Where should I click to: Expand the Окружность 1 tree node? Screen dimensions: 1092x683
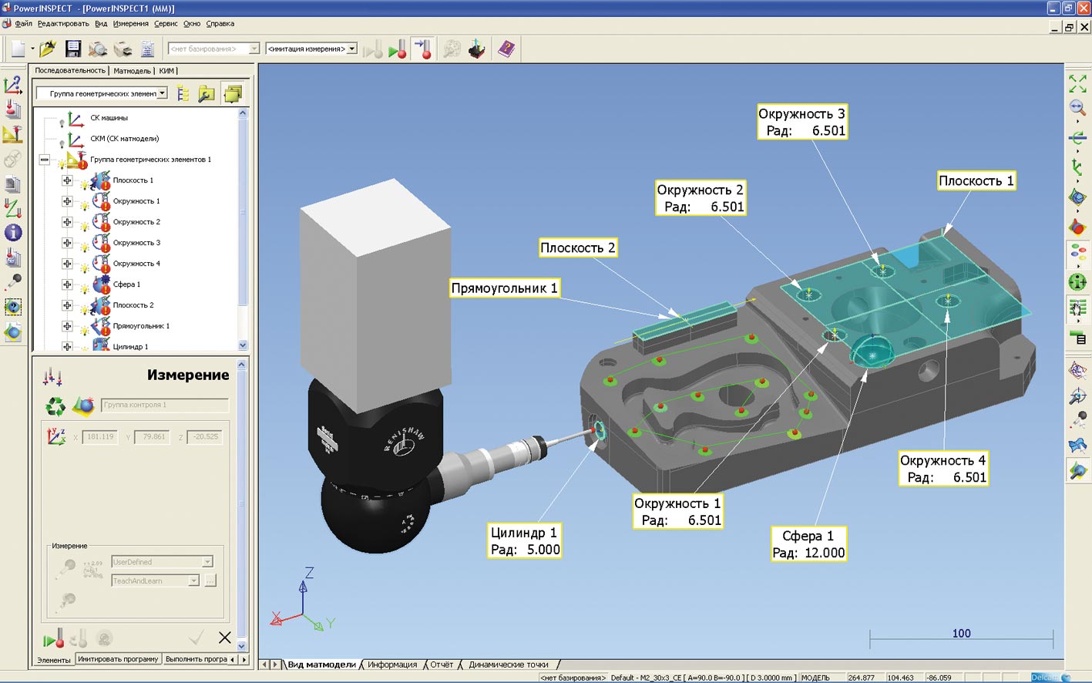tap(67, 201)
